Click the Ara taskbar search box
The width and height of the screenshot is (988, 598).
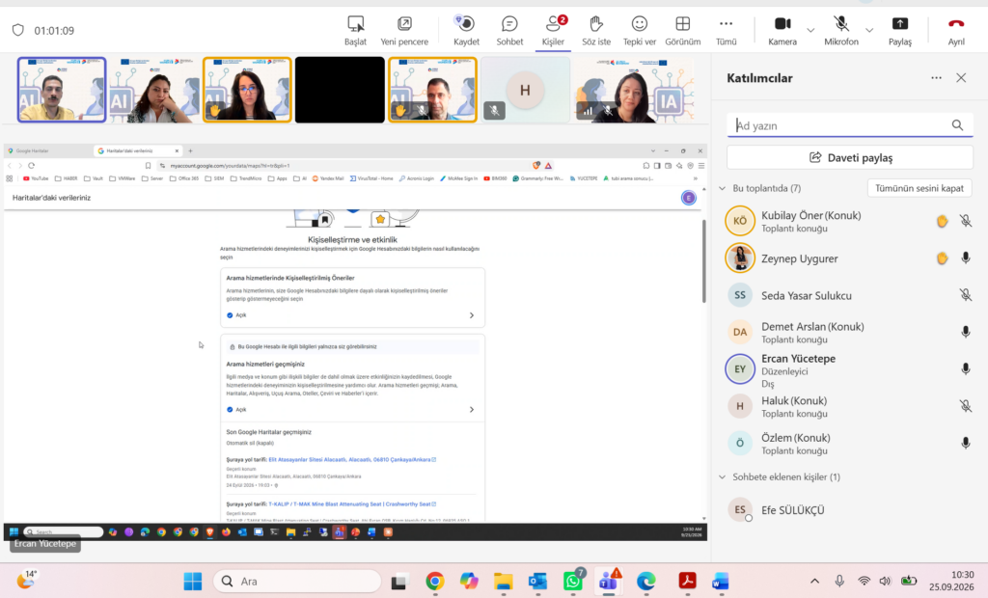[297, 581]
